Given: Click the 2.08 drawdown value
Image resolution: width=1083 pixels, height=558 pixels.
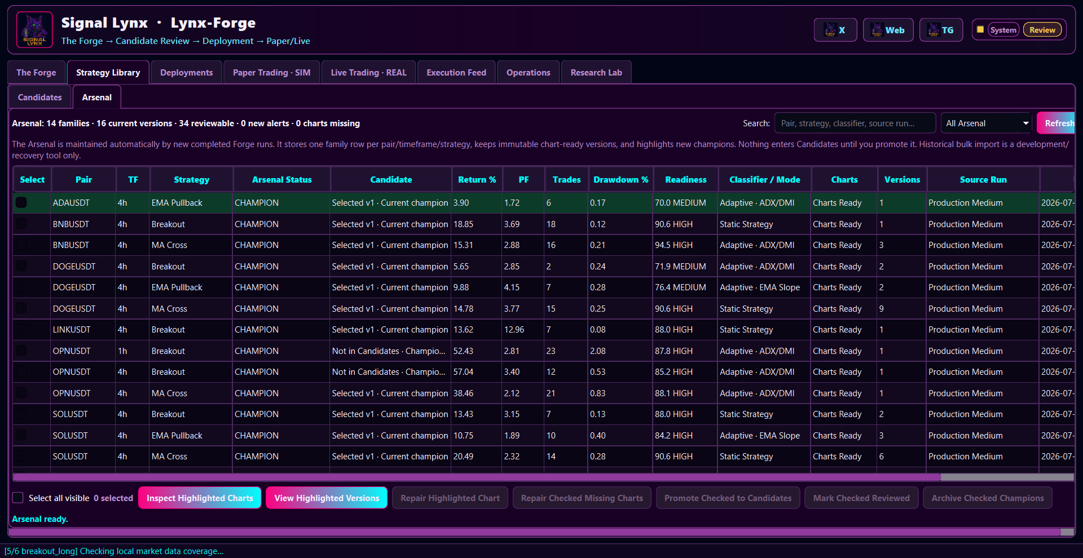Looking at the screenshot, I should 597,351.
